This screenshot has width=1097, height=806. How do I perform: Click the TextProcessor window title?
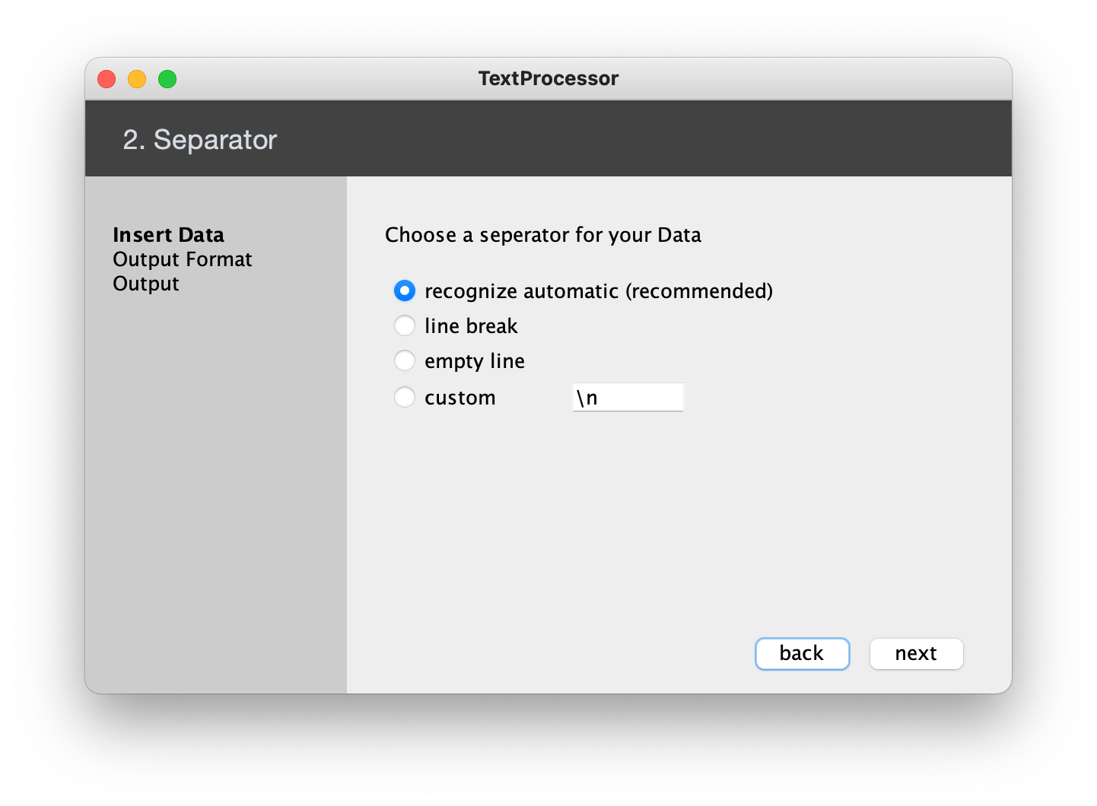pyautogui.click(x=548, y=78)
